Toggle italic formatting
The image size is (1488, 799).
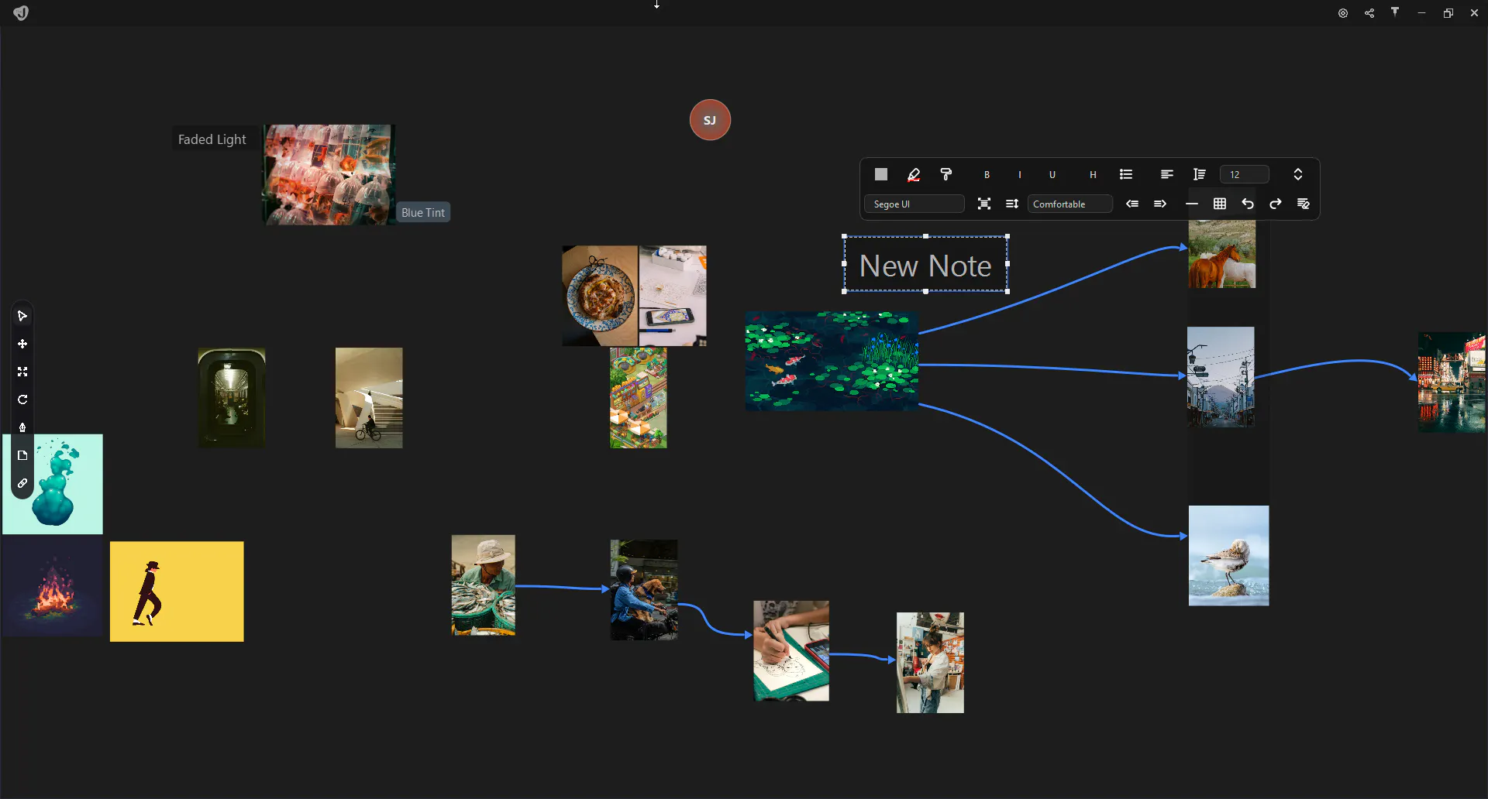click(1019, 175)
